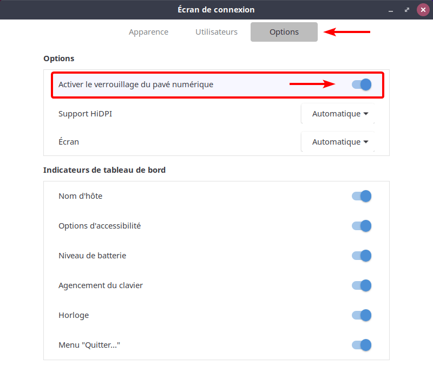Toggle Agencement du clavier switch

point(362,285)
